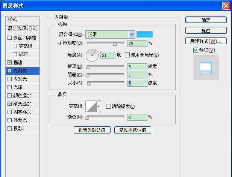Enable the 投影 checkbox
This screenshot has width=232, height=177.
click(x=10, y=129)
